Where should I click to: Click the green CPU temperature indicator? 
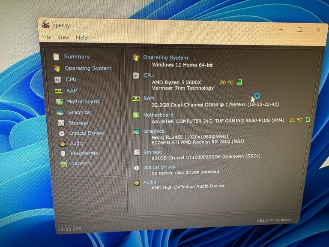coord(239,82)
